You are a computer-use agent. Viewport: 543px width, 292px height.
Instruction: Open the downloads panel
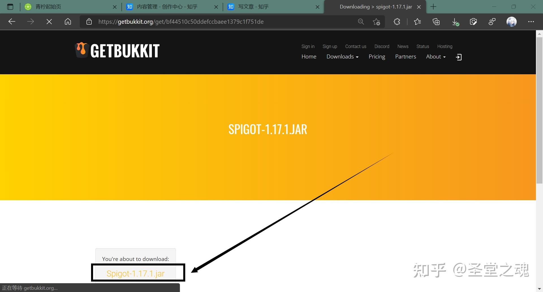455,22
